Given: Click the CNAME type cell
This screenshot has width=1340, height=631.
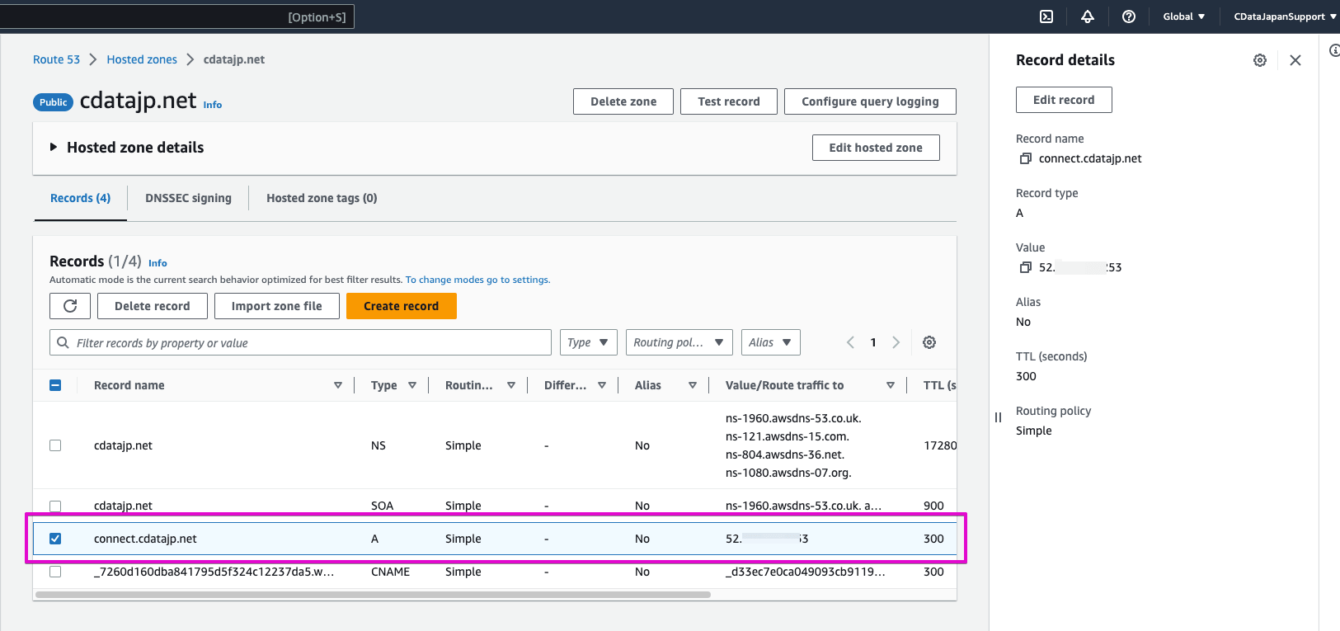Looking at the screenshot, I should (x=390, y=572).
